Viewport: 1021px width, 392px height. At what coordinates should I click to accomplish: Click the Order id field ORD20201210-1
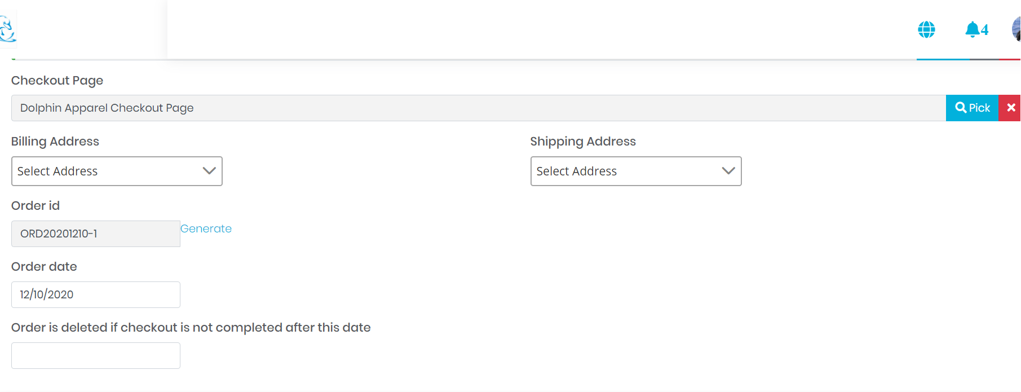coord(95,234)
